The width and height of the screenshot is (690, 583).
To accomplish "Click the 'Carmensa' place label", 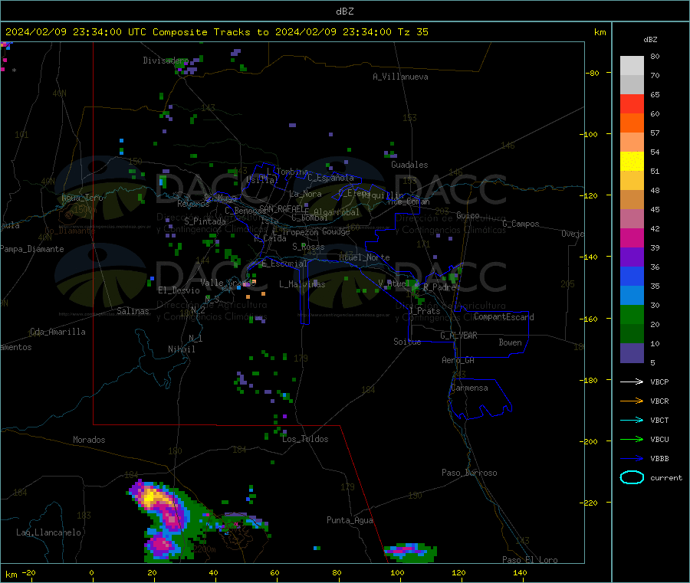I will click(x=469, y=388).
